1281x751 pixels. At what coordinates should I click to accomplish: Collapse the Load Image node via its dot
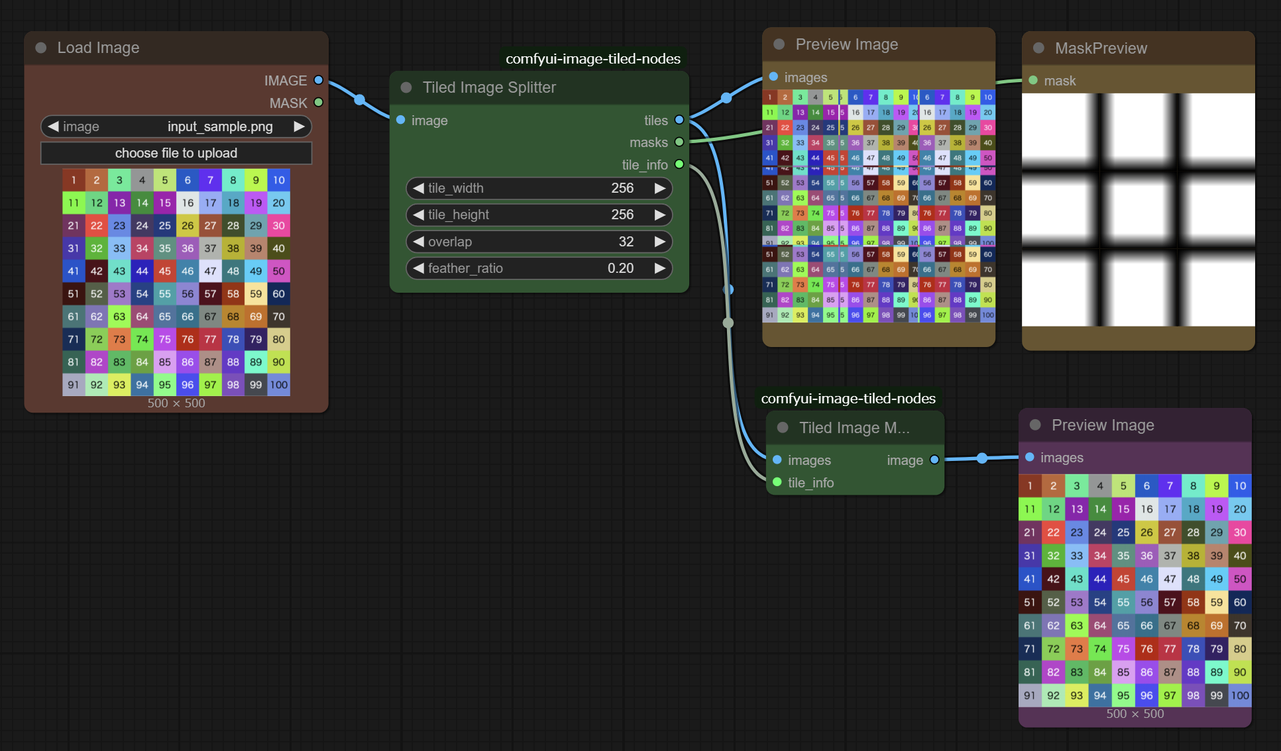point(41,48)
